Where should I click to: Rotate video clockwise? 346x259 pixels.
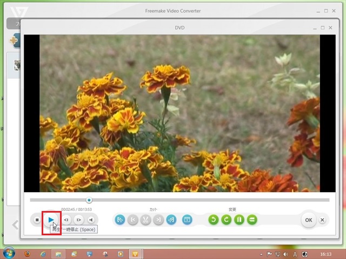pyautogui.click(x=227, y=220)
